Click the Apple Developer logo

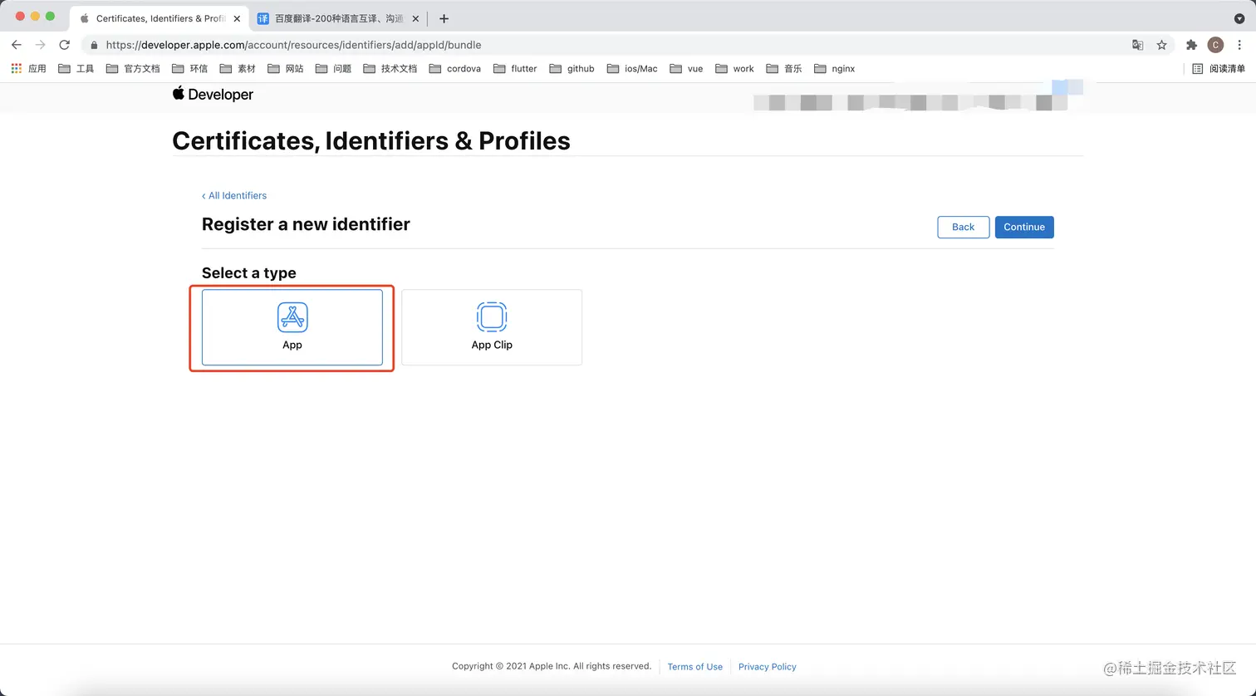213,94
